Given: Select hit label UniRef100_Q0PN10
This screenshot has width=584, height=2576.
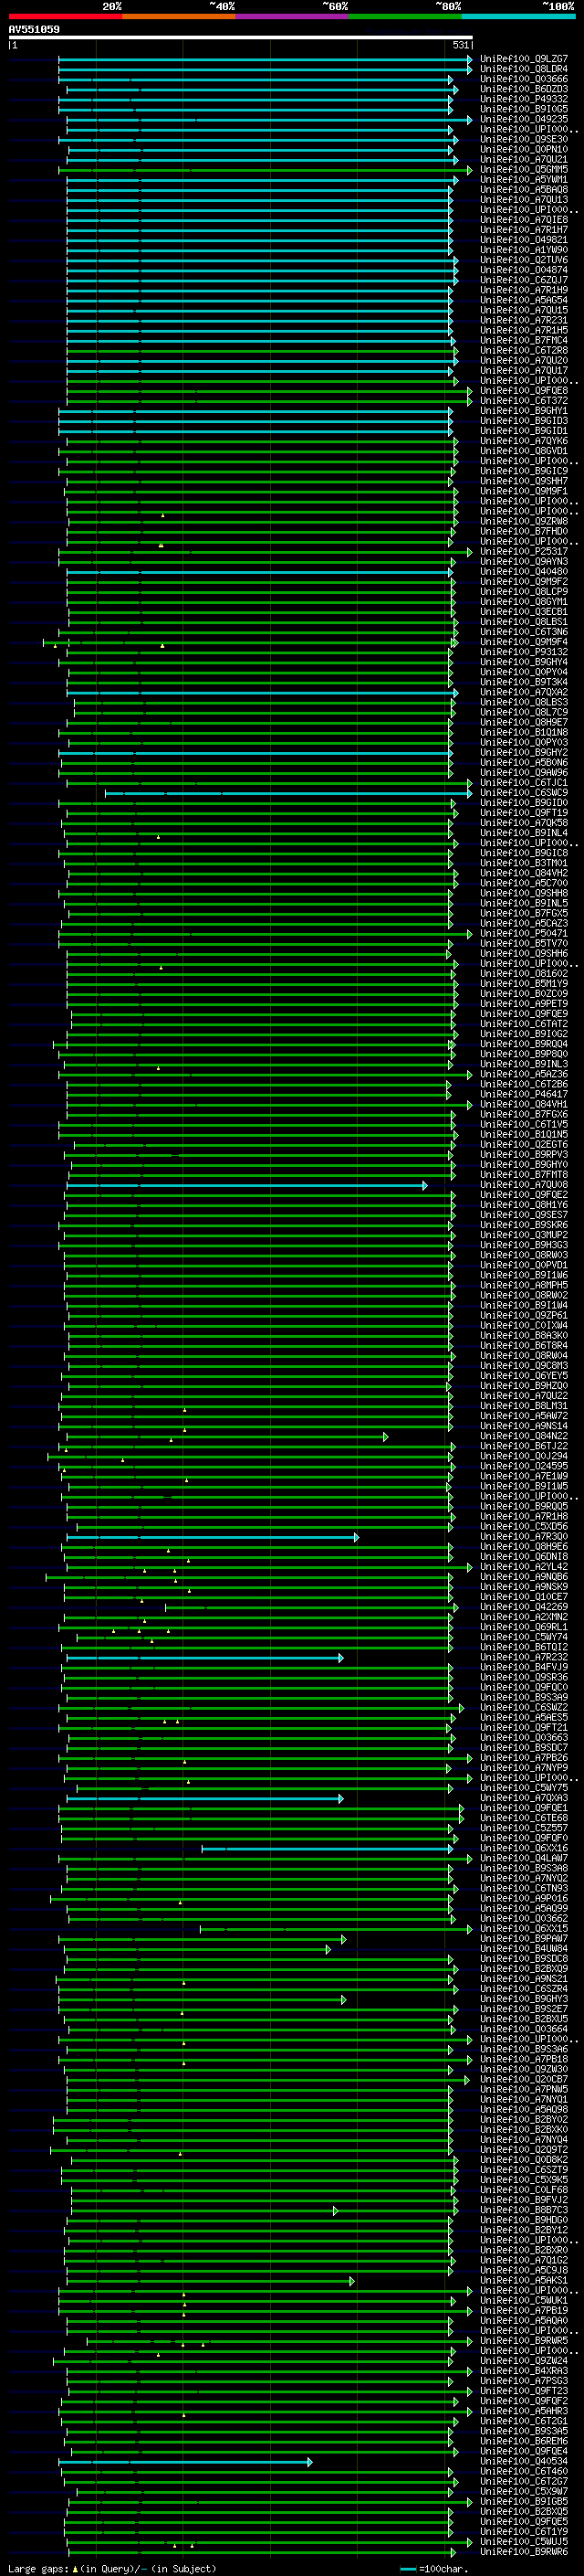Looking at the screenshot, I should click(x=524, y=150).
